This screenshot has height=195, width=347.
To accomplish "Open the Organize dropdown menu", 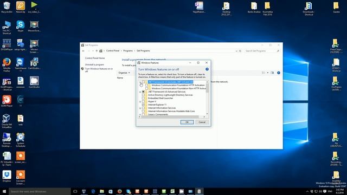I will click(x=124, y=73).
